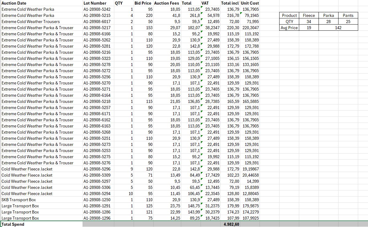
Task: Select lot number A1-28908-6171 cell
Action: 98,114
